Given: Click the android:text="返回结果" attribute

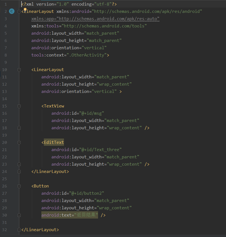Looking at the screenshot, I should 70,215.
